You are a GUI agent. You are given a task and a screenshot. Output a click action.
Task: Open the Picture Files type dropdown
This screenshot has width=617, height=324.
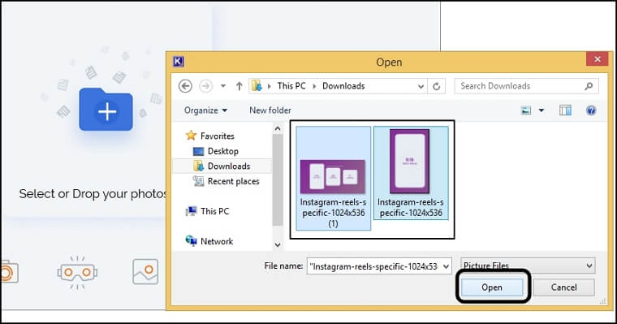(528, 266)
